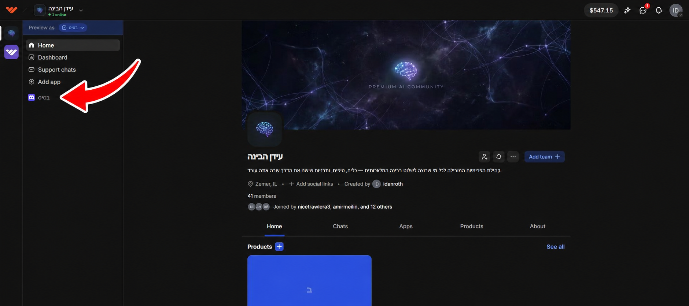Click the Support chats envelope icon

coord(32,70)
